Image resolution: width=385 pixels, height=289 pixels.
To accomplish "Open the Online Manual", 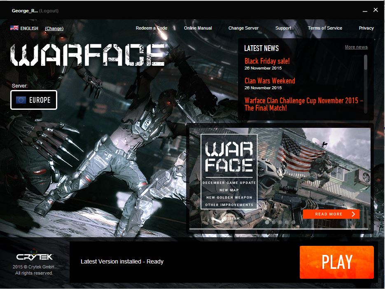I will pyautogui.click(x=198, y=28).
